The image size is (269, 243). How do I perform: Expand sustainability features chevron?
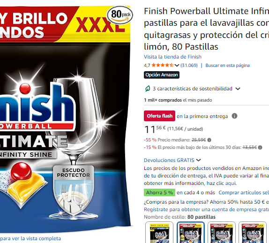coord(238,89)
